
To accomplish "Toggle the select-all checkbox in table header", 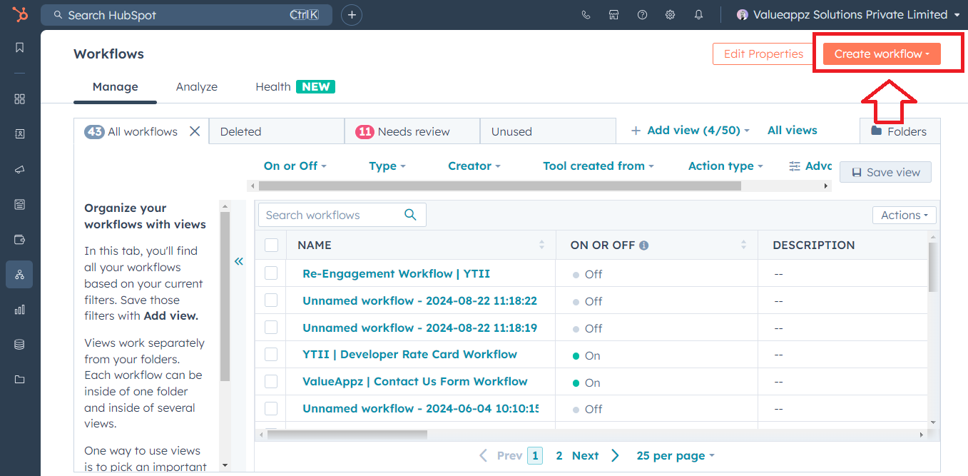I will tap(271, 245).
